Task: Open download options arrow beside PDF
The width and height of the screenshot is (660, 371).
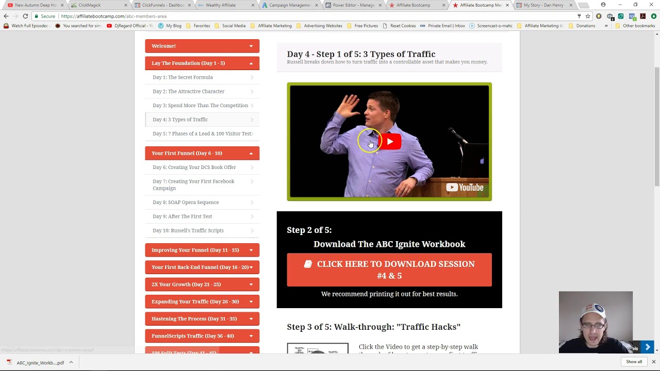Action: coord(71,363)
